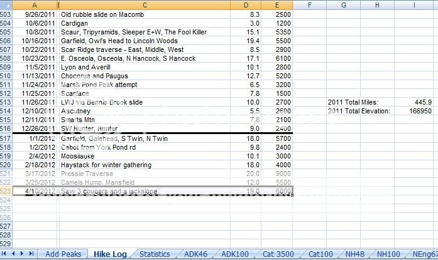The image size is (438, 260).
Task: Go to last sheet tab arrow
Action: tap(31, 254)
